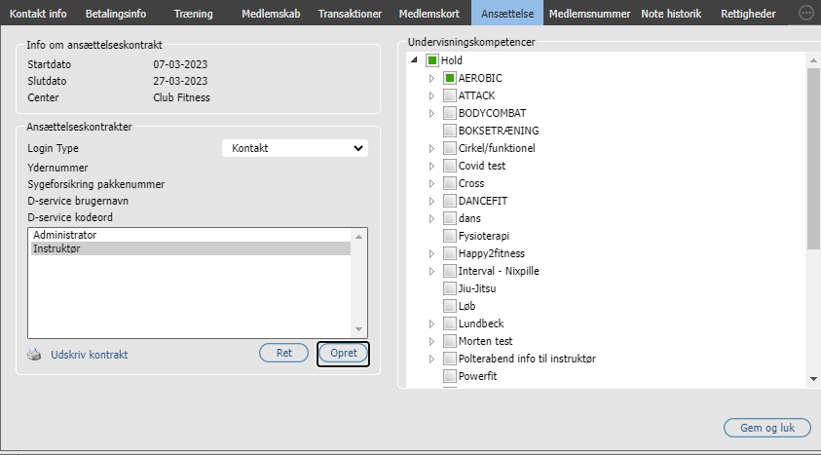
Task: Open the Betalingsinfo tab
Action: click(x=116, y=14)
